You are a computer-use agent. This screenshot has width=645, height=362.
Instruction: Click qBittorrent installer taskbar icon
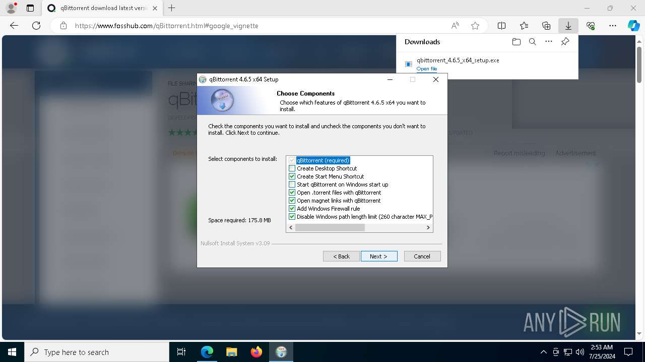tap(281, 352)
